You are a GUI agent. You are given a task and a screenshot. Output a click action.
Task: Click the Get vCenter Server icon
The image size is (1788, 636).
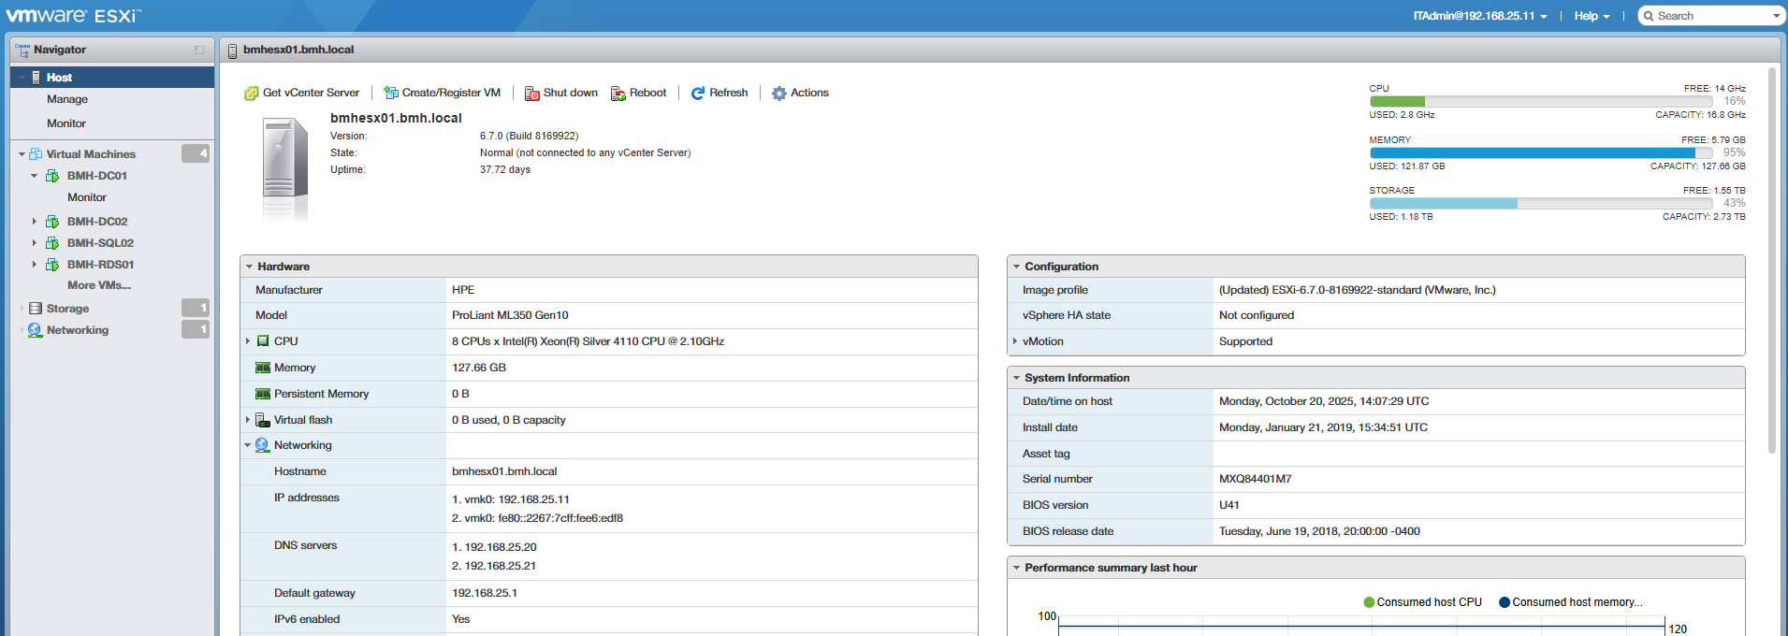click(251, 94)
